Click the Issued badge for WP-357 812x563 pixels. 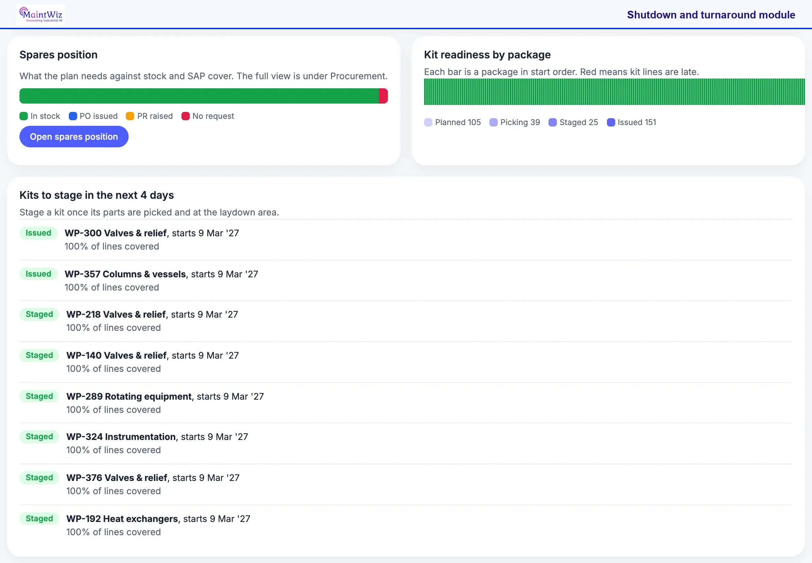coord(39,274)
